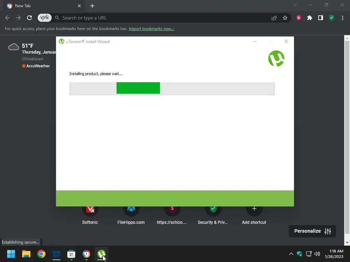The height and width of the screenshot is (262, 350).
Task: Bookmark this tab with the star icon
Action: [285, 18]
